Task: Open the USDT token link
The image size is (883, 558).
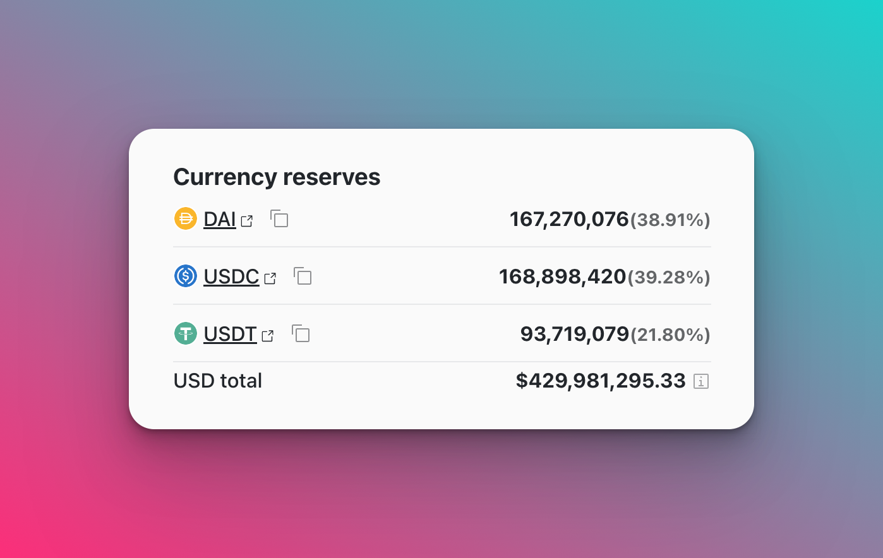Action: [230, 334]
